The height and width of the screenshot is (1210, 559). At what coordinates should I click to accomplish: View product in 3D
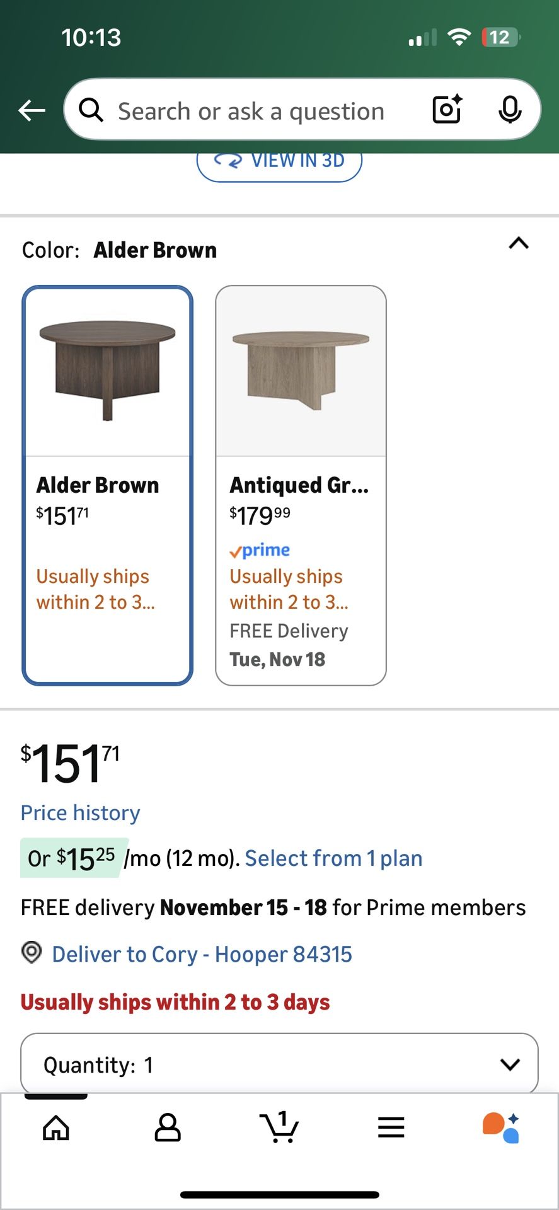279,161
